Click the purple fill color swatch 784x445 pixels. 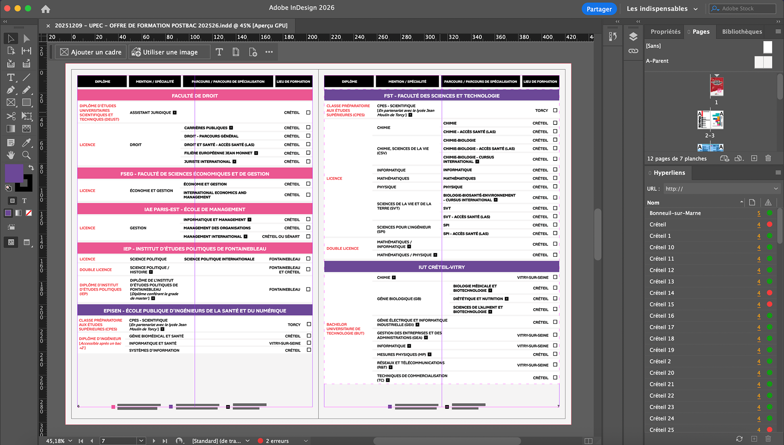pos(13,173)
